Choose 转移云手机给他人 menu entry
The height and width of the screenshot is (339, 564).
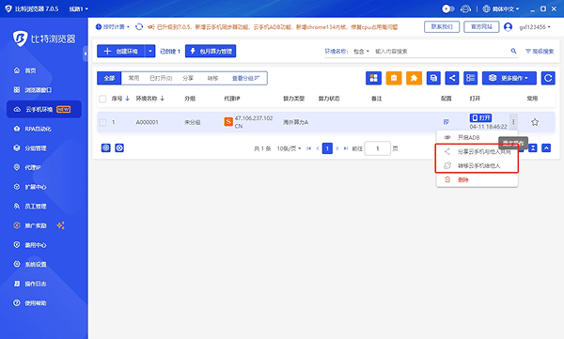click(477, 165)
